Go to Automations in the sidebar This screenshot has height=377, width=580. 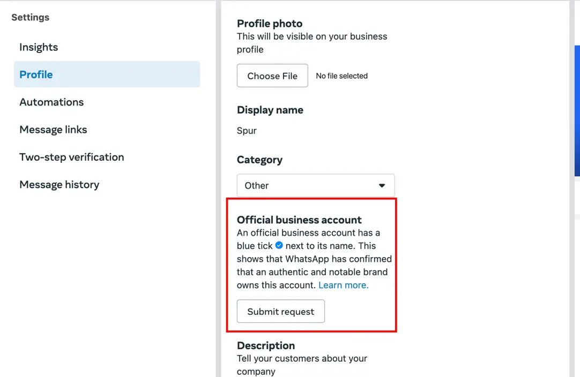pos(51,102)
